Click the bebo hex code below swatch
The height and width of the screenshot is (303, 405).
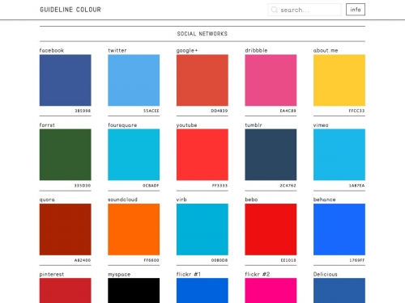tap(288, 260)
